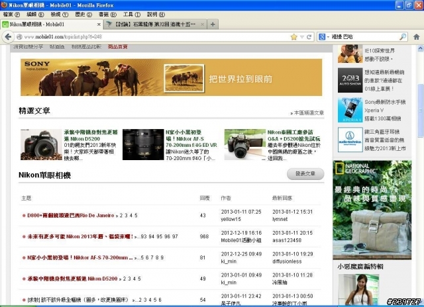Image resolution: width=424 pixels, height=307 pixels.
Task: Open the 本區精選文章 link
Action: [307, 113]
